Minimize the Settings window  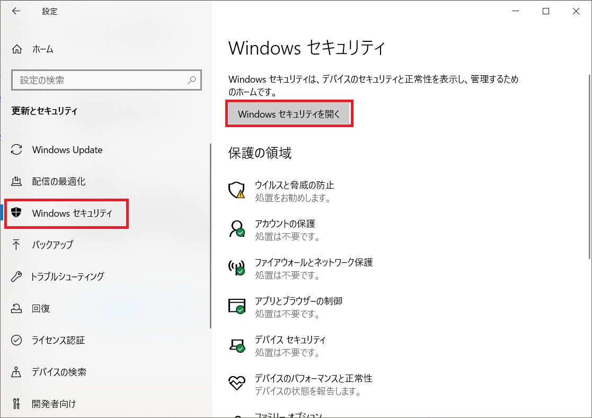[x=516, y=11]
